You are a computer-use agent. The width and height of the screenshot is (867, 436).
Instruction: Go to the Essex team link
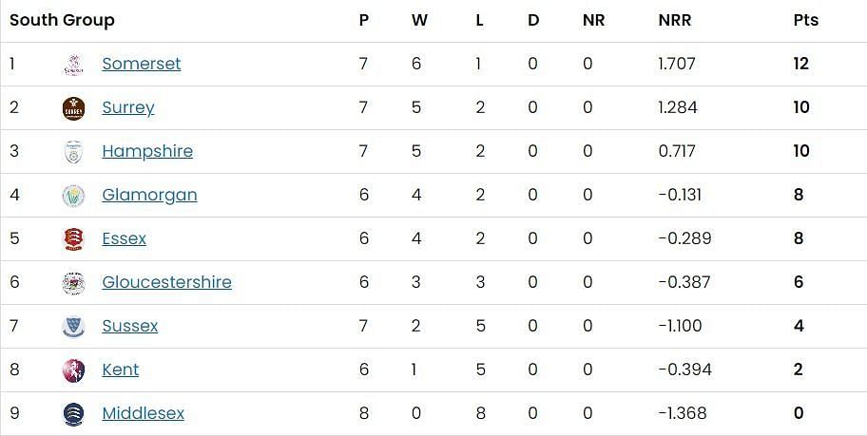click(x=124, y=238)
